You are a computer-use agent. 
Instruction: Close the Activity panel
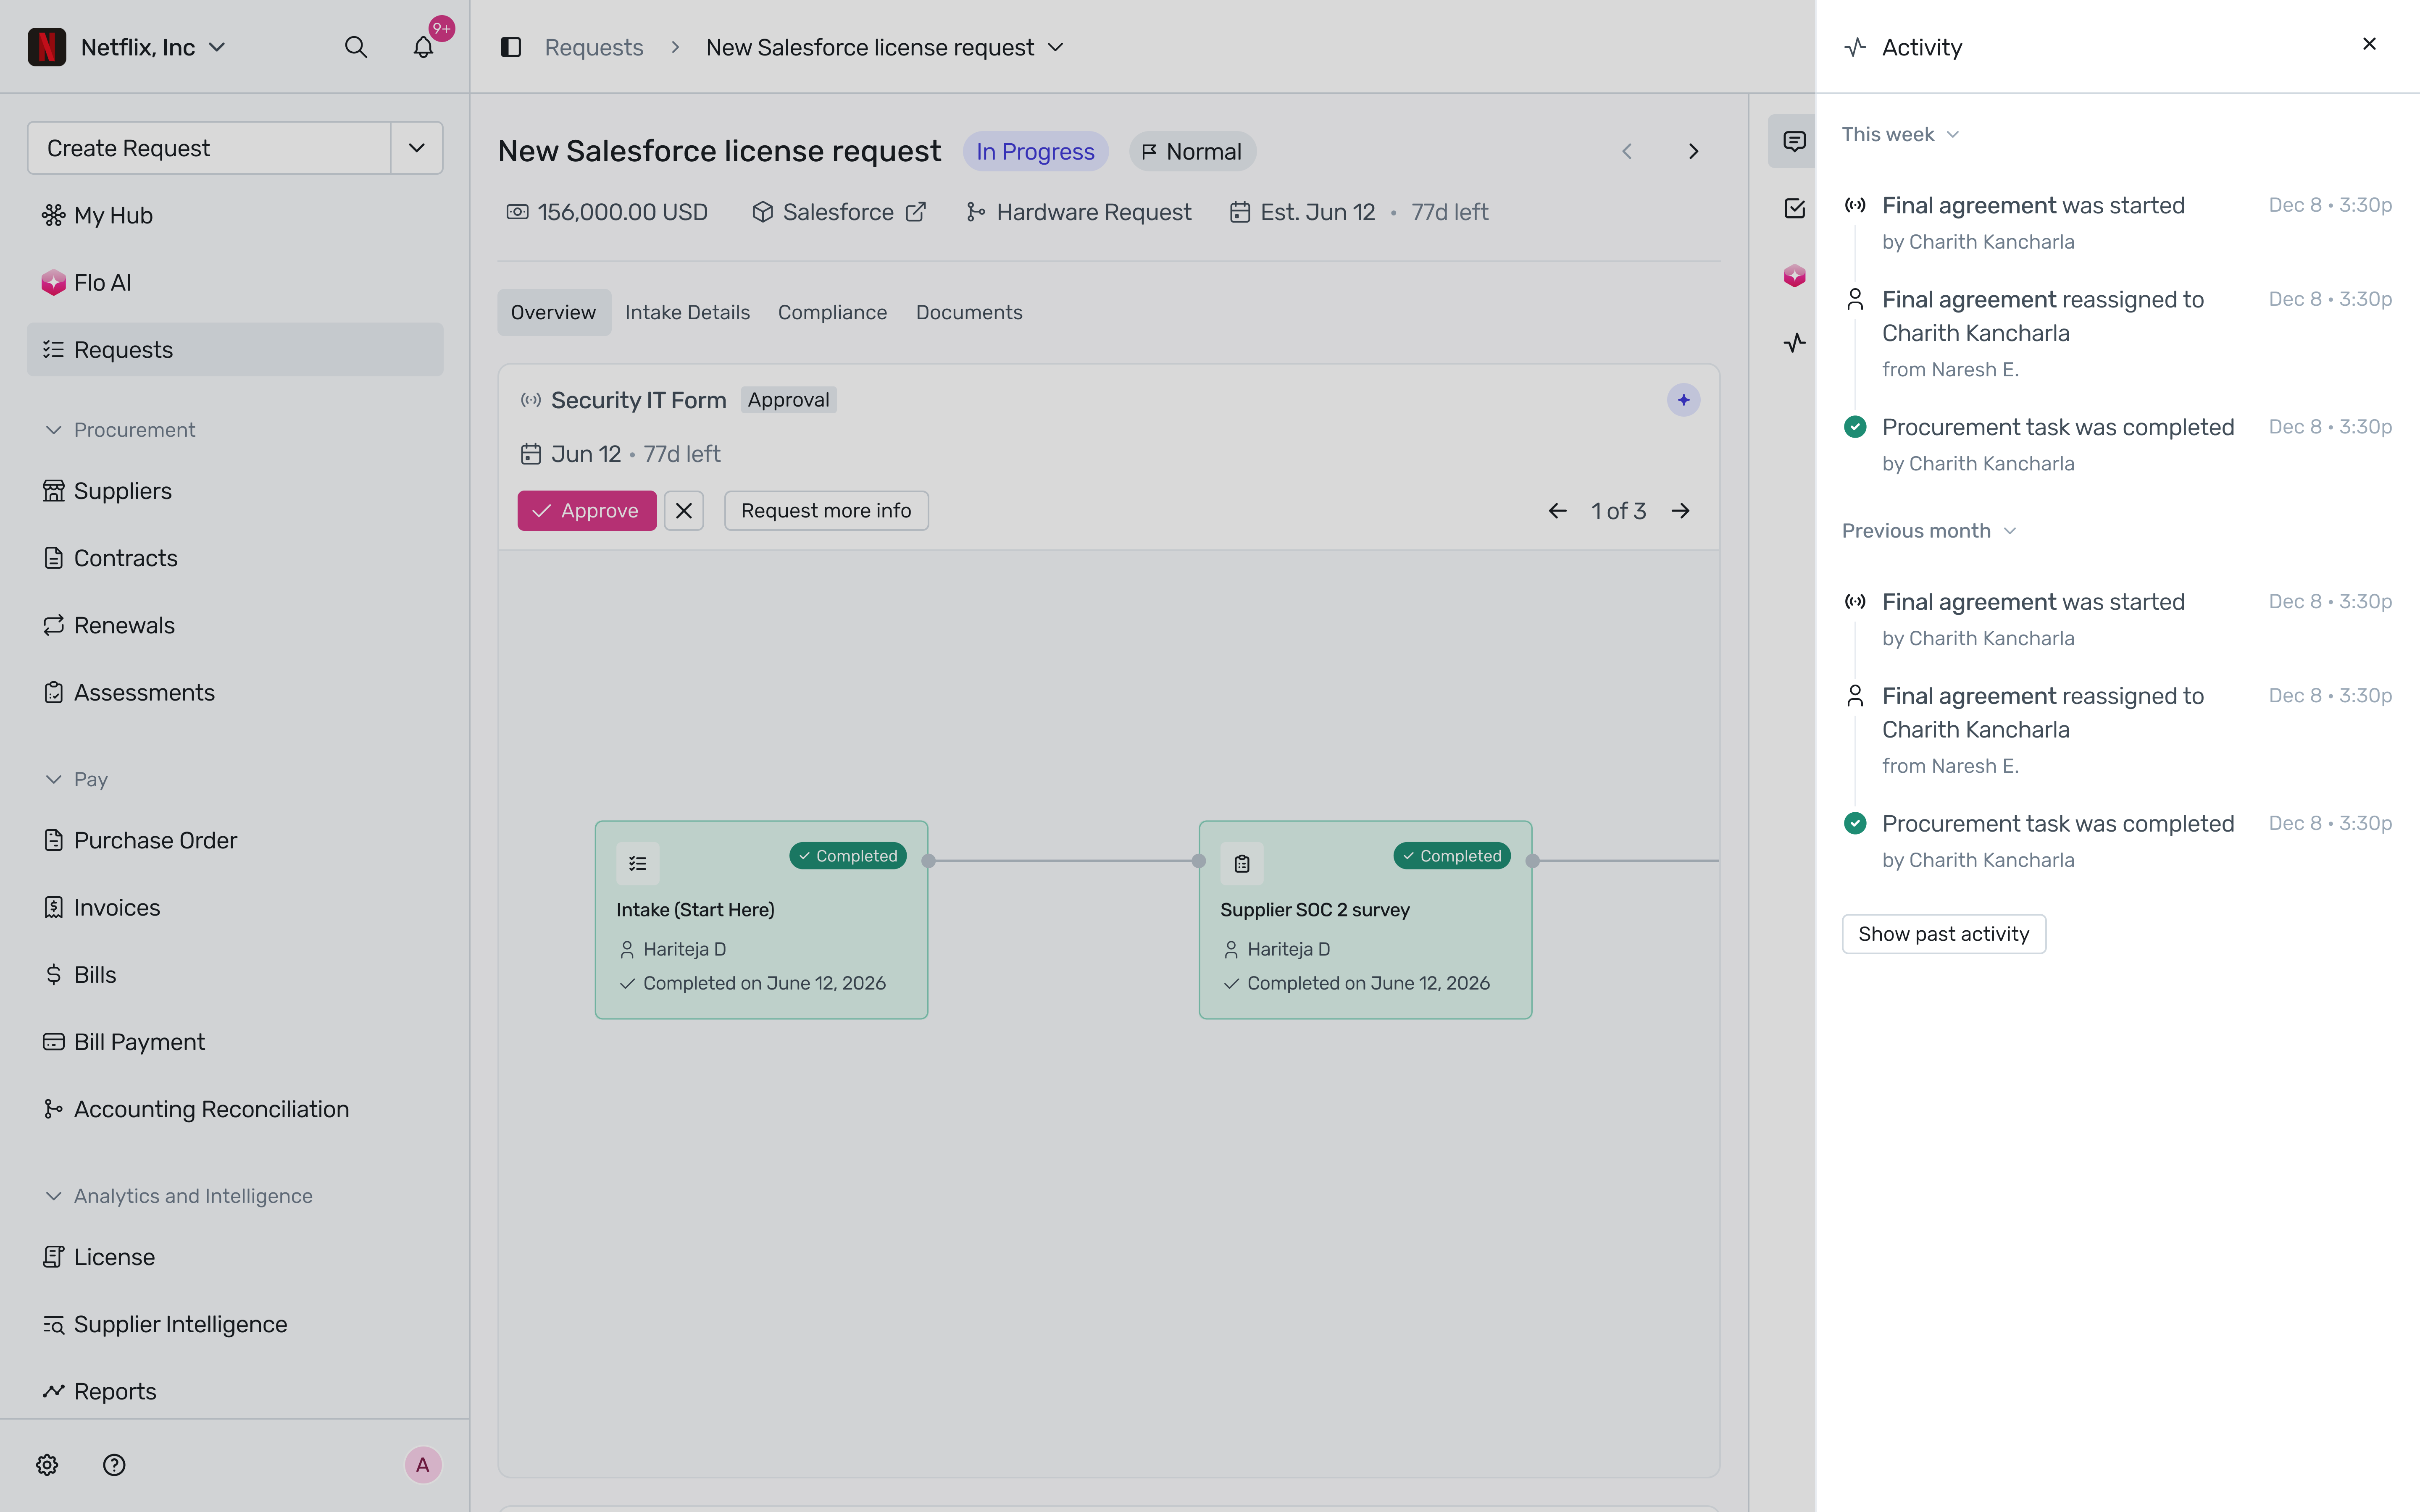pos(2369,44)
